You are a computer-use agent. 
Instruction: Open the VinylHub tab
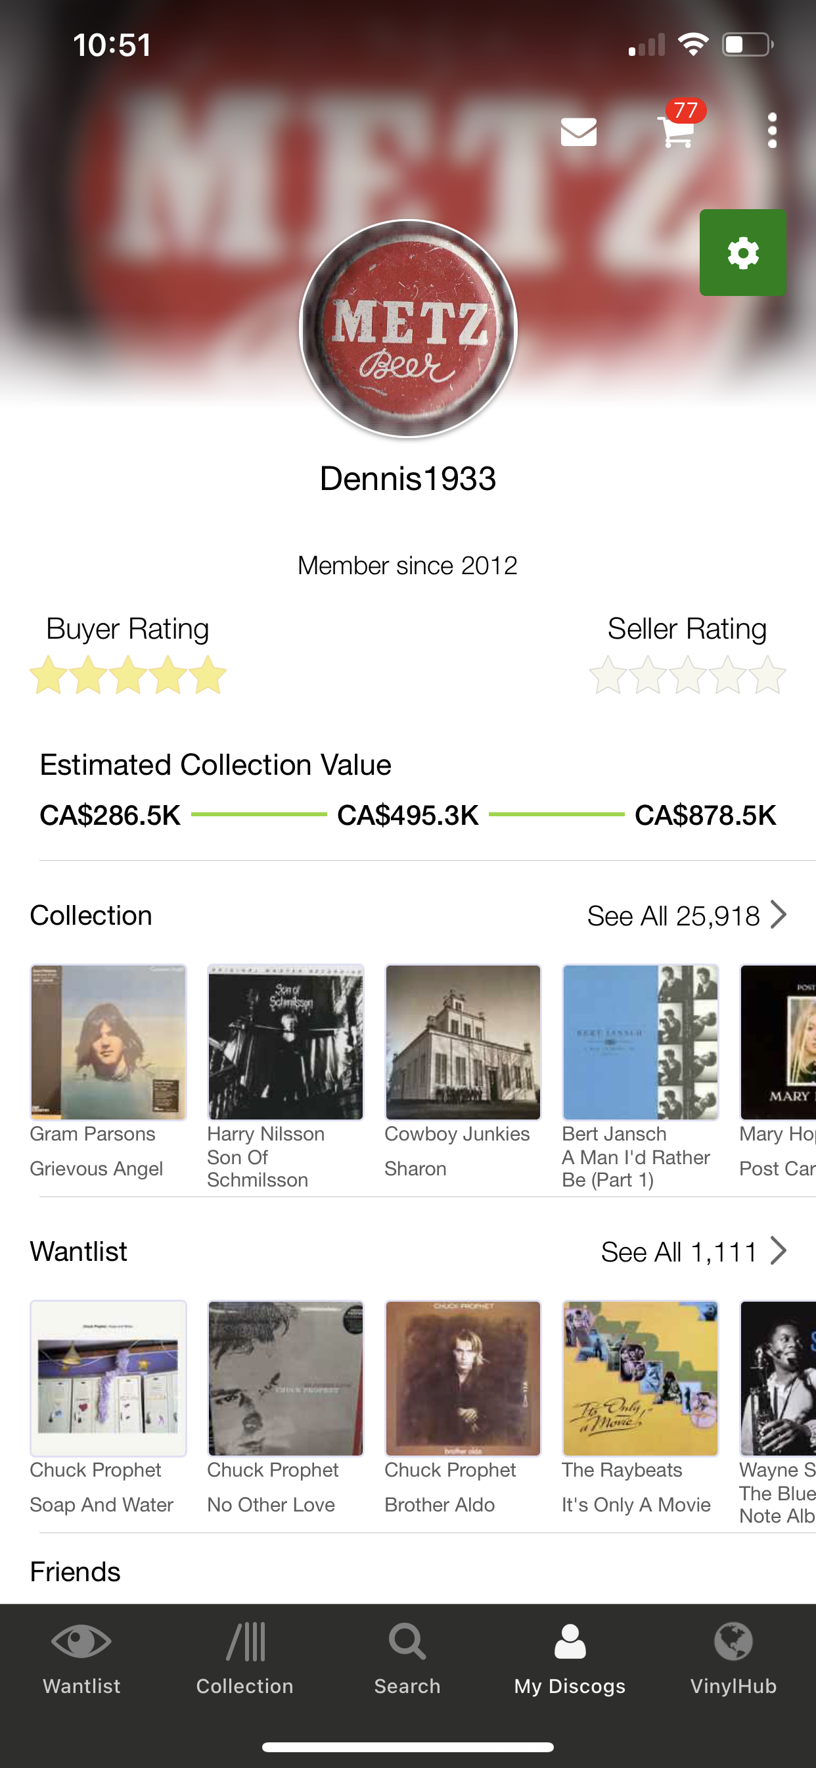(x=733, y=1657)
